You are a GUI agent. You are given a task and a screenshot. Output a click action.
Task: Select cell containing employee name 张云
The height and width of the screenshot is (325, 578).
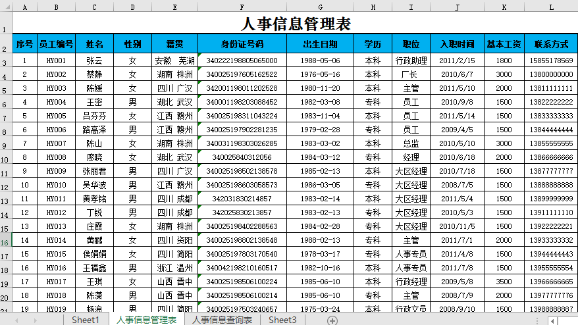[94, 61]
